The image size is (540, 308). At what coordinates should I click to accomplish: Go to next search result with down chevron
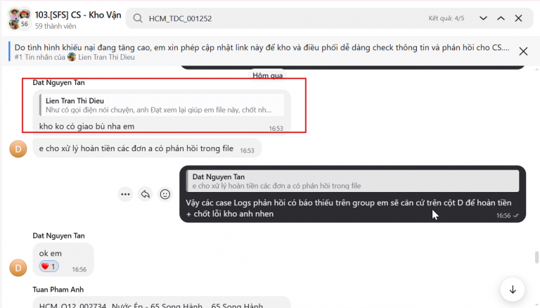pyautogui.click(x=483, y=18)
